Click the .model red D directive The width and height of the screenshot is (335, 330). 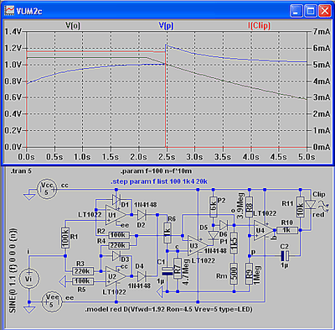click(x=168, y=309)
